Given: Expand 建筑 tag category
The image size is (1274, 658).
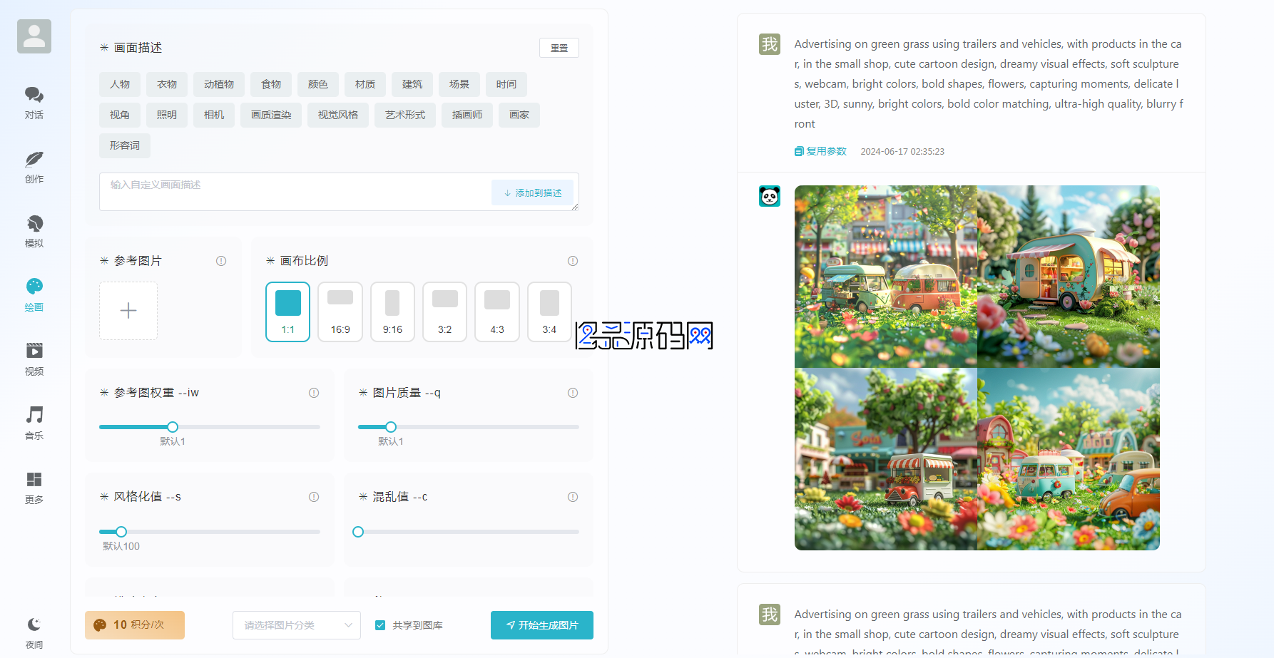Looking at the screenshot, I should pos(412,84).
